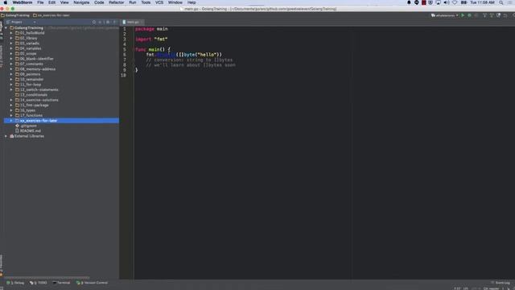Open the Version Control tool window button
Image resolution: width=515 pixels, height=290 pixels.
[92, 283]
